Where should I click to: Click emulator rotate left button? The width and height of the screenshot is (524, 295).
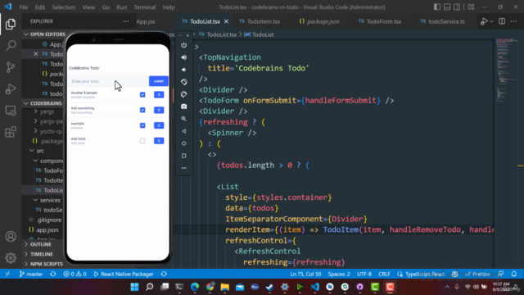click(183, 82)
